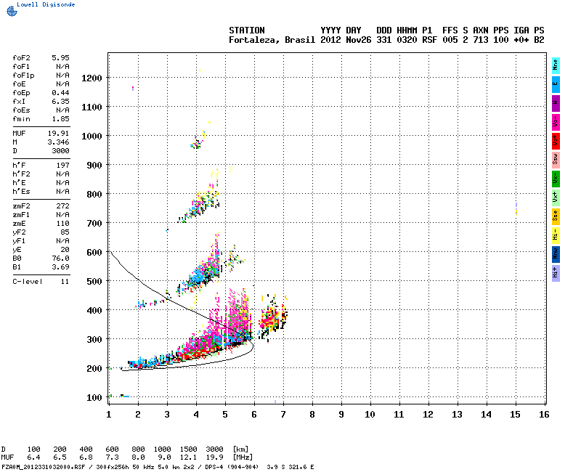Image resolution: width=581 pixels, height=472 pixels.
Task: Select the purple W legend swatch
Action: point(556,103)
